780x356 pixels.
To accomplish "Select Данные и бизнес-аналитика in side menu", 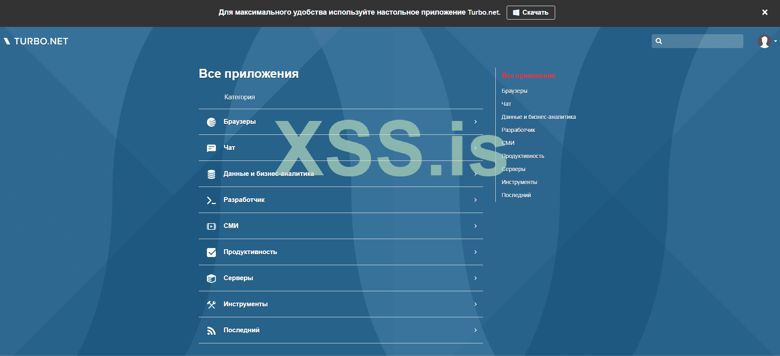I will (538, 117).
